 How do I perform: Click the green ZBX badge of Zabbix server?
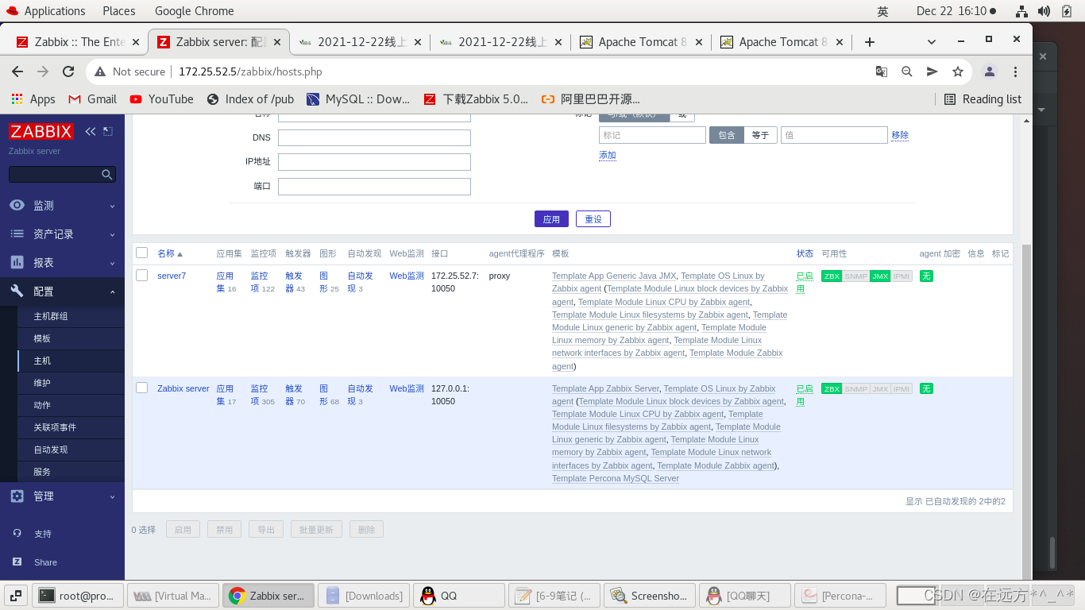tap(832, 389)
